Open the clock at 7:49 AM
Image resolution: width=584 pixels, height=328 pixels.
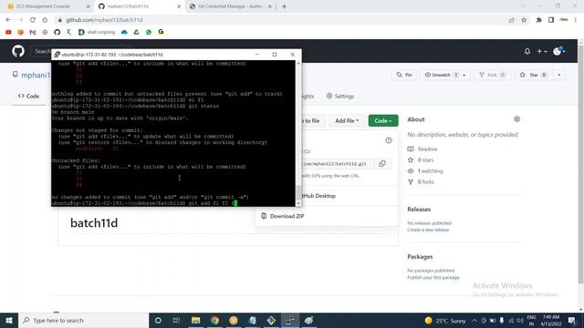coord(551,321)
